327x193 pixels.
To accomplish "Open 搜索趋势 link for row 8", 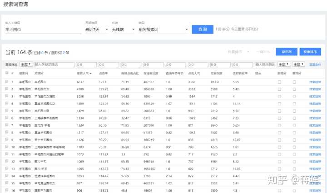I will pyautogui.click(x=315, y=132).
